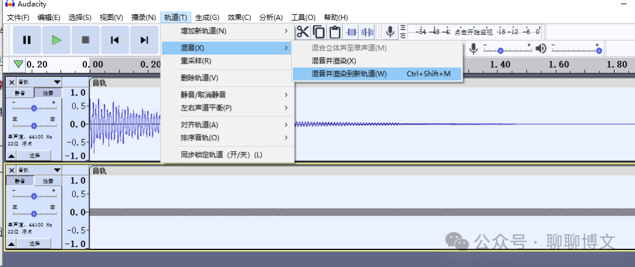Open the first track's name dropdown menu

click(x=39, y=82)
